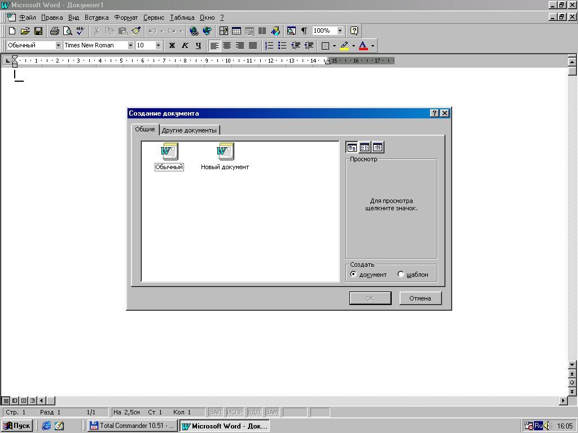Open the Файл menu
The image size is (578, 433).
[x=27, y=17]
